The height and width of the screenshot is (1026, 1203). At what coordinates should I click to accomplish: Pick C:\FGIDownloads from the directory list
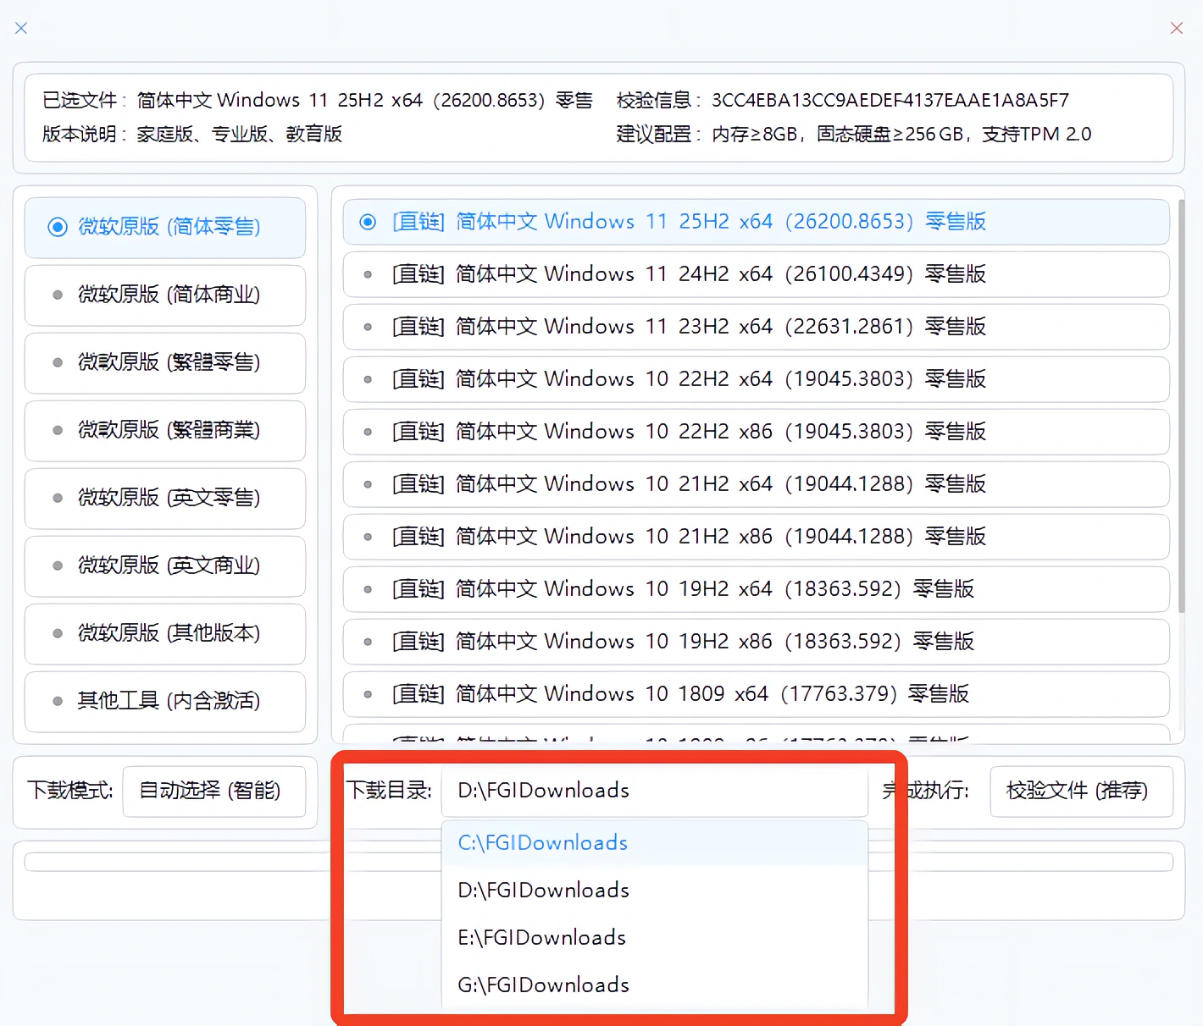point(655,843)
